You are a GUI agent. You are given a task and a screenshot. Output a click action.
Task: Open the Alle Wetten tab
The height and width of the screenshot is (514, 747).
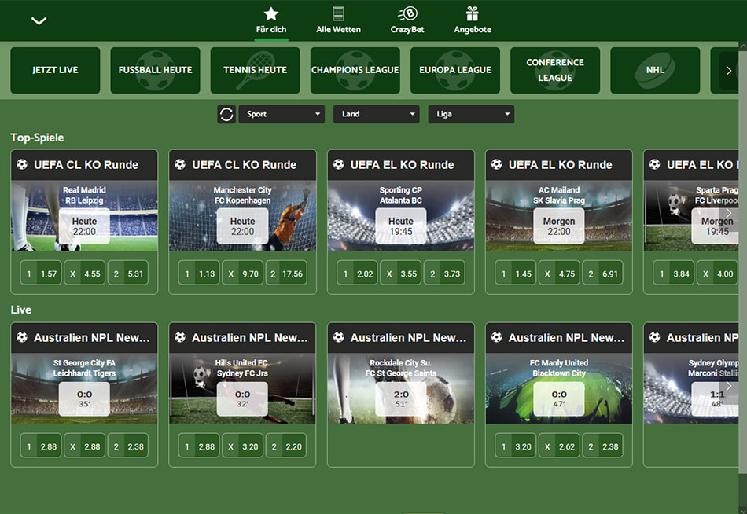click(x=338, y=20)
